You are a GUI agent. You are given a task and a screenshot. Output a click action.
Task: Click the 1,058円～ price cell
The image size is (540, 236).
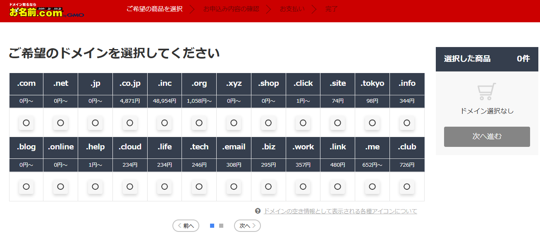[199, 101]
